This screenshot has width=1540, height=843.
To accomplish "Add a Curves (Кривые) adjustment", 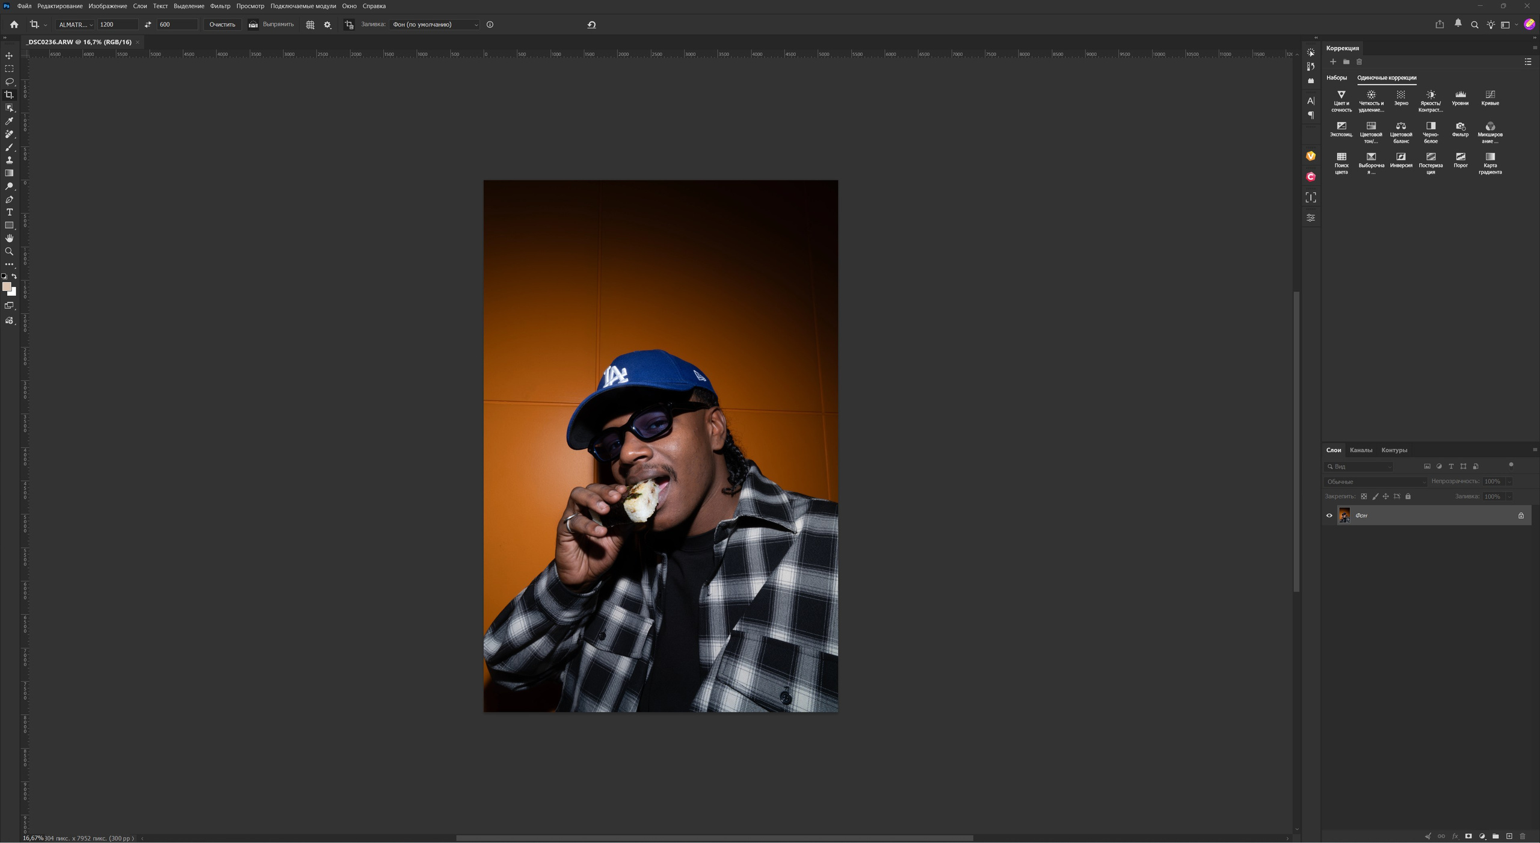I will pyautogui.click(x=1489, y=98).
